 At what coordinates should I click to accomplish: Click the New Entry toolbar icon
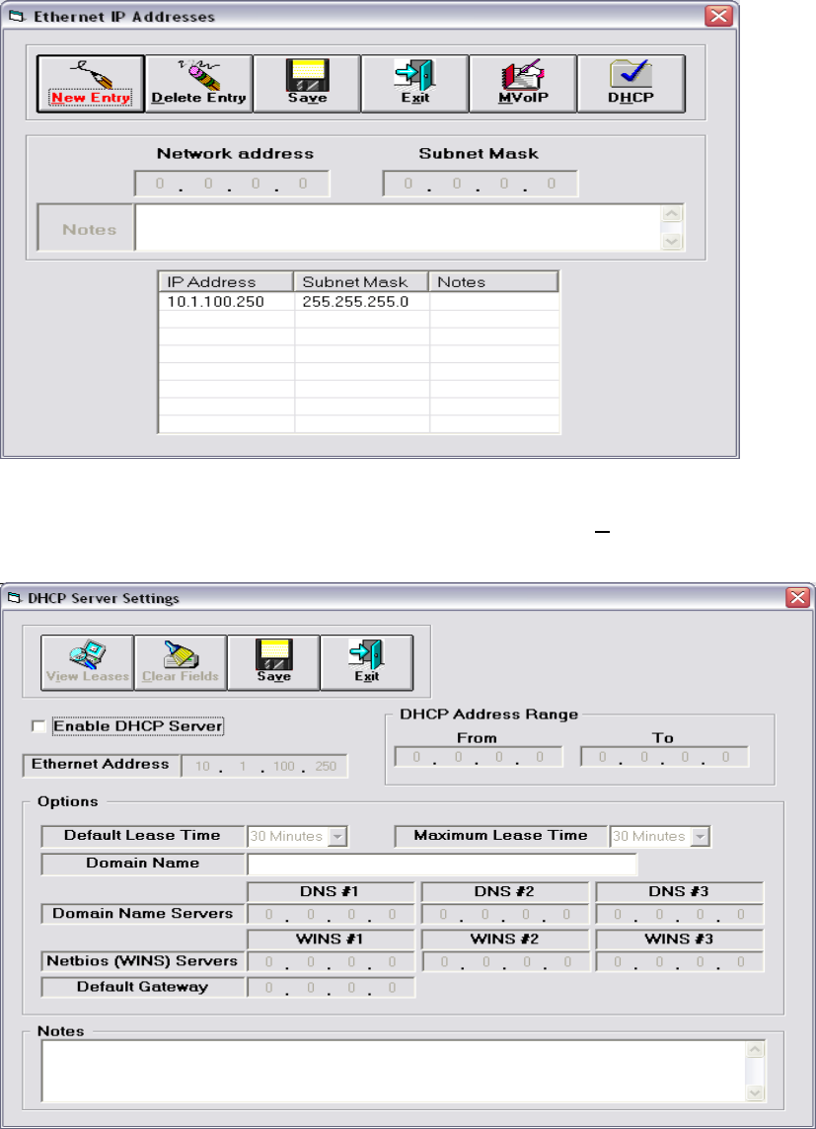pos(91,84)
